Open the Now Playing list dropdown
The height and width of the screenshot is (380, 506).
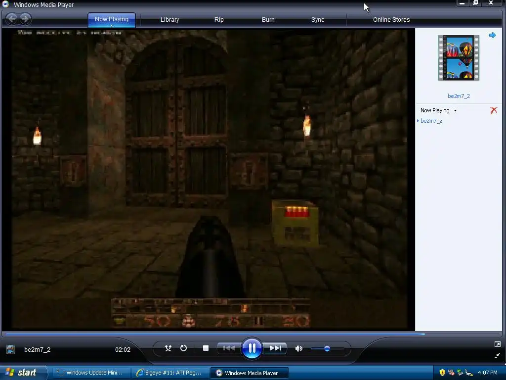(438, 110)
